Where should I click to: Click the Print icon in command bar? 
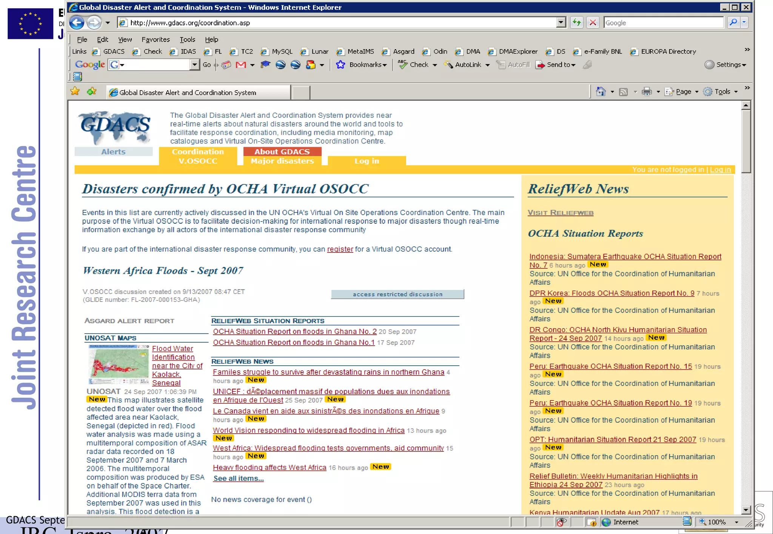(647, 92)
